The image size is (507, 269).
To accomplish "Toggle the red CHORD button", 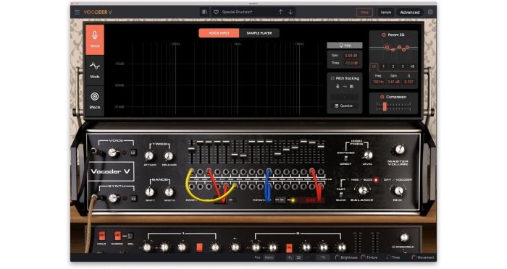I will [x=117, y=236].
